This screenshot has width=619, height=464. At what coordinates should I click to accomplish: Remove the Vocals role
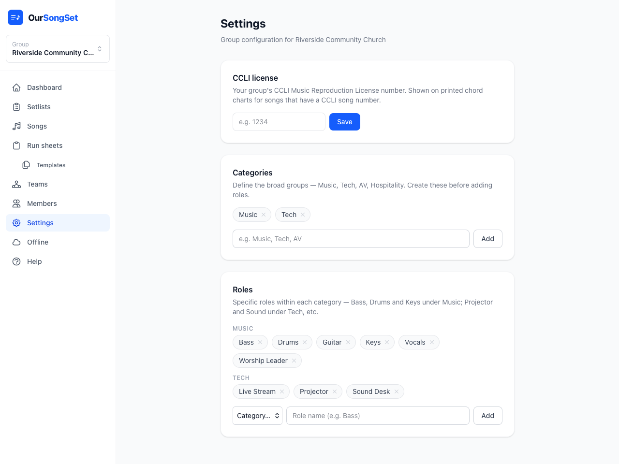tap(432, 342)
